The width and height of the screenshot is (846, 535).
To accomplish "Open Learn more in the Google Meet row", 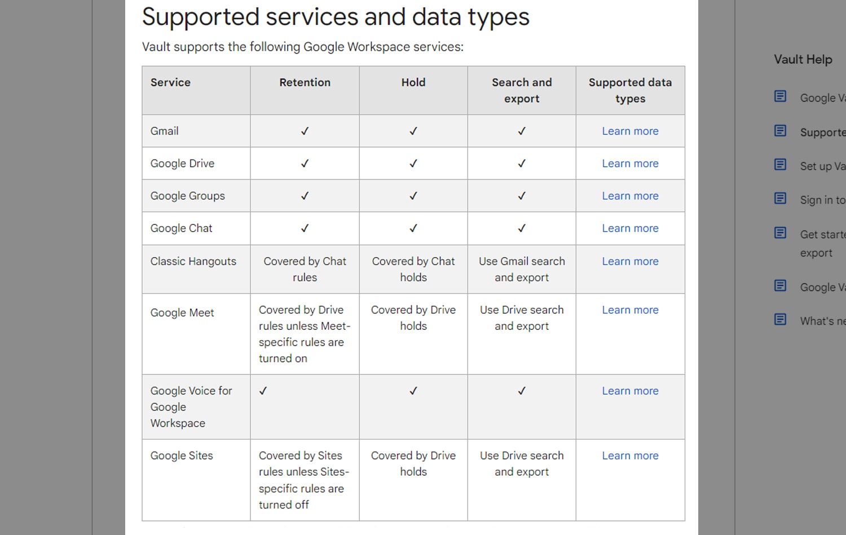I will coord(630,309).
